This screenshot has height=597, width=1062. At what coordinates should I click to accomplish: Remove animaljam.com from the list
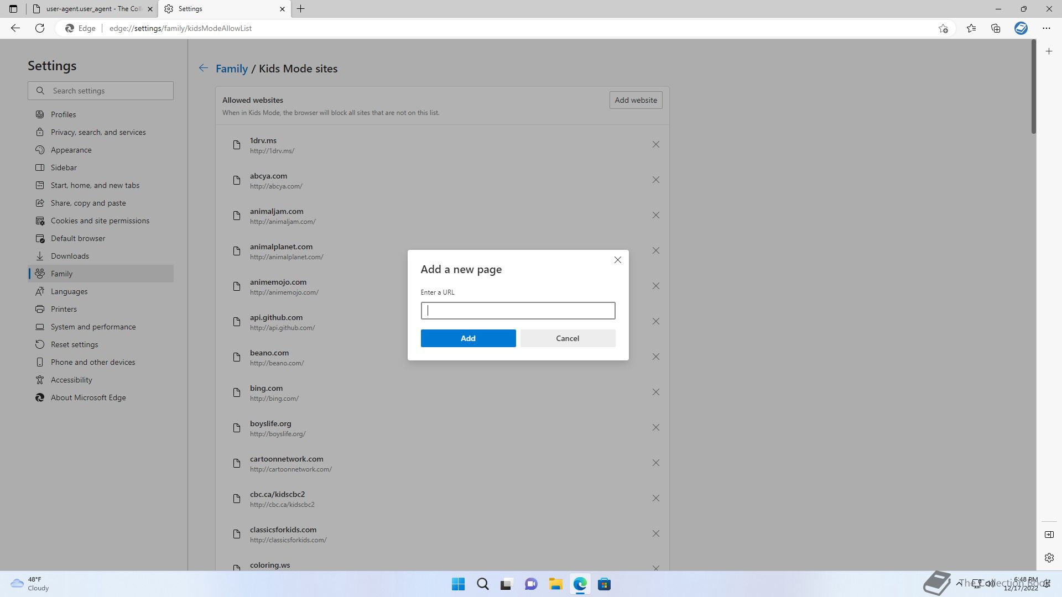[x=655, y=215]
